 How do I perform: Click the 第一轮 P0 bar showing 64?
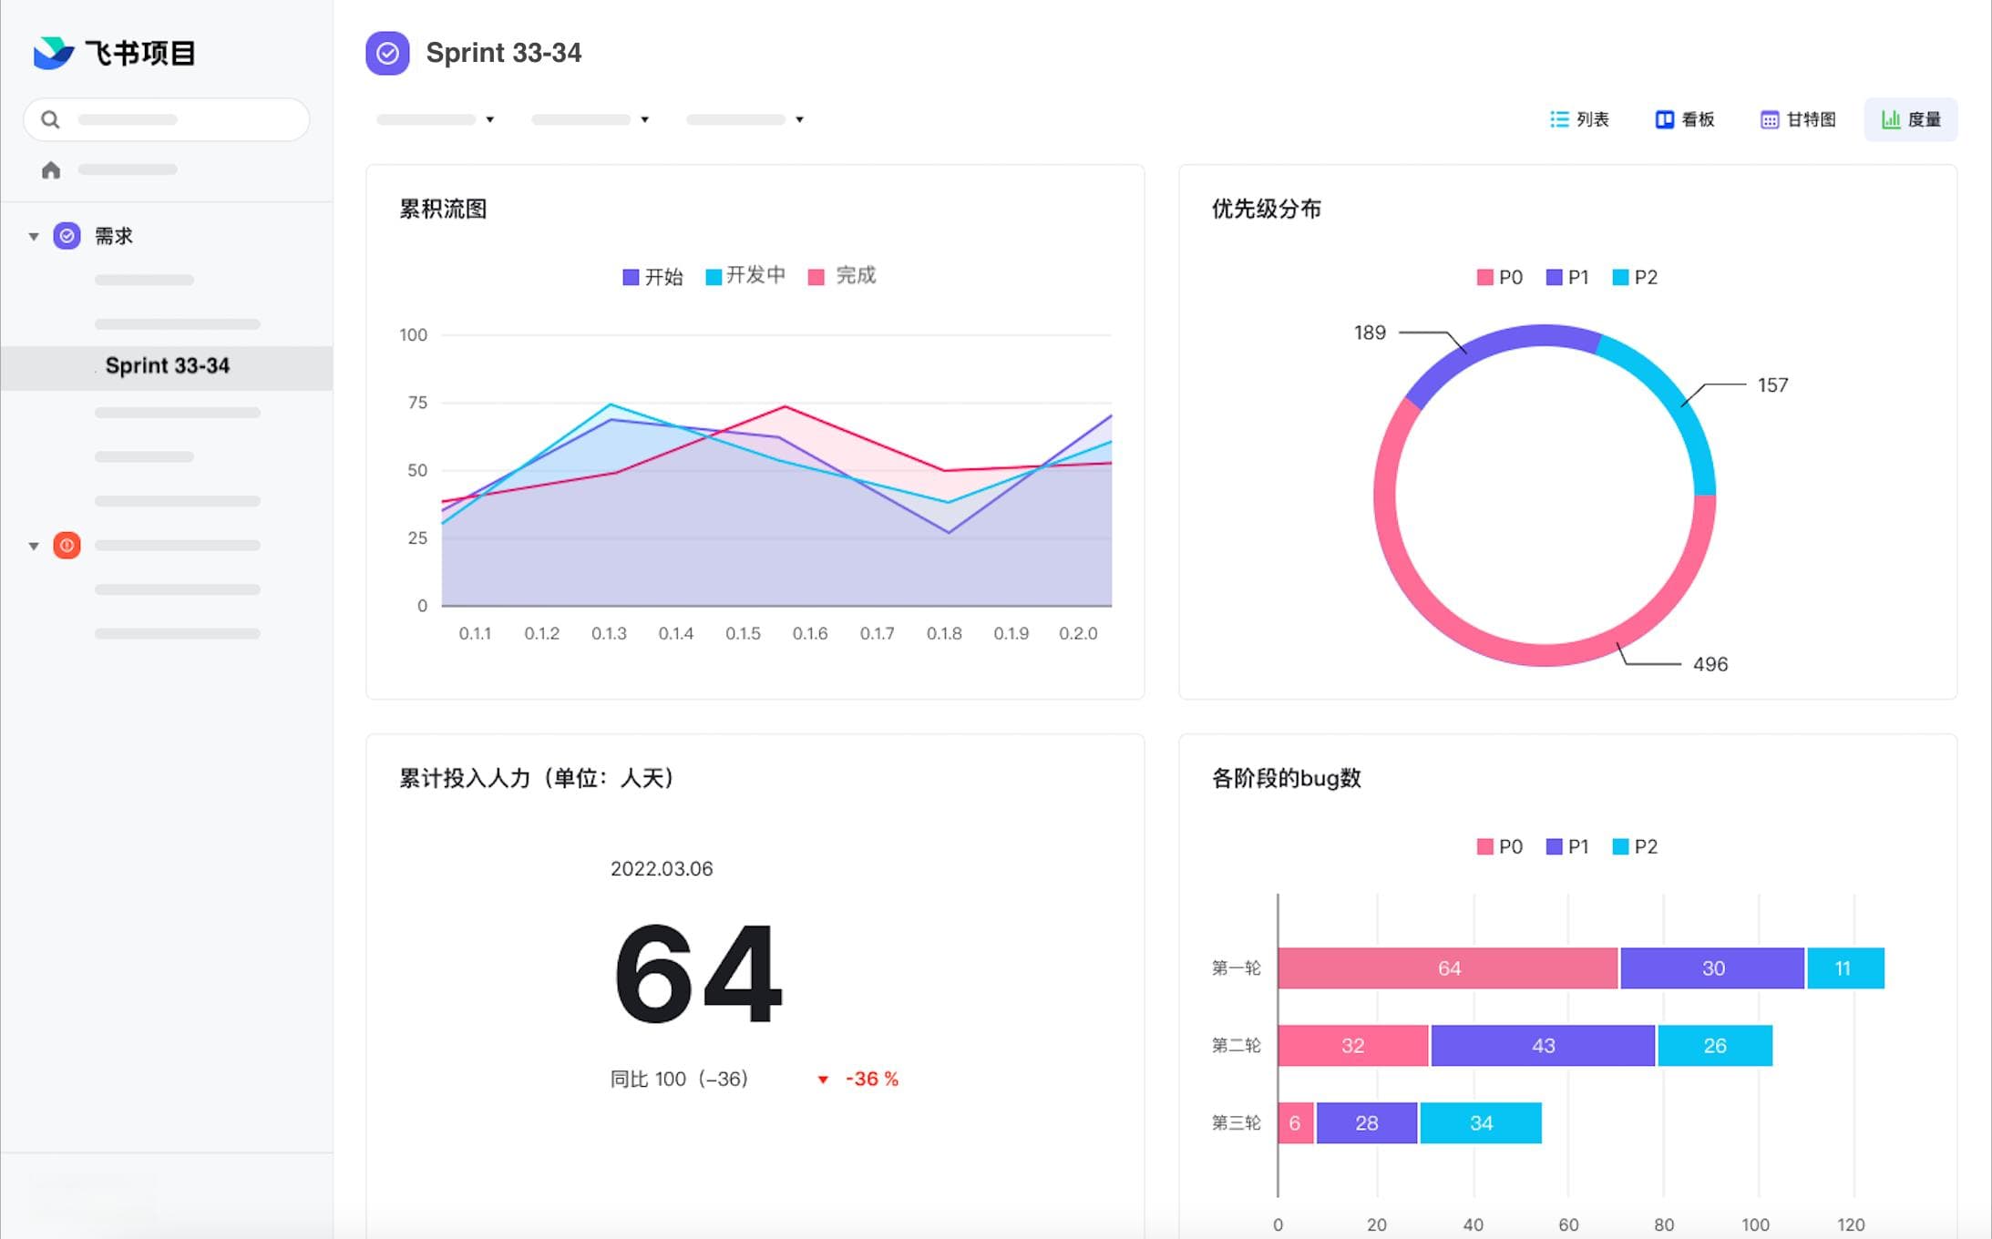(1448, 968)
